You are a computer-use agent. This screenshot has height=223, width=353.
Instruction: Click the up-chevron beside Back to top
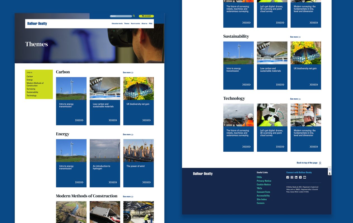coord(320,163)
